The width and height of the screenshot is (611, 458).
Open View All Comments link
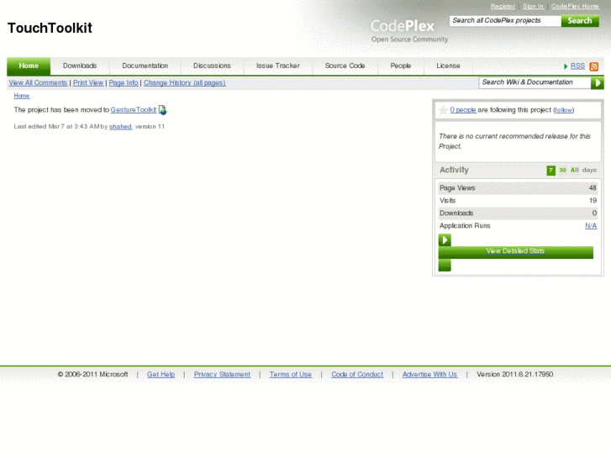(x=38, y=82)
